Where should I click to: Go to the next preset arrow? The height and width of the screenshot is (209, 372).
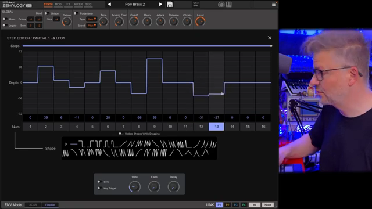(x=160, y=4)
